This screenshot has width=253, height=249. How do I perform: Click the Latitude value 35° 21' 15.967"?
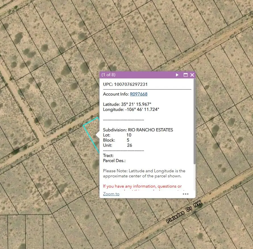[x=136, y=104]
